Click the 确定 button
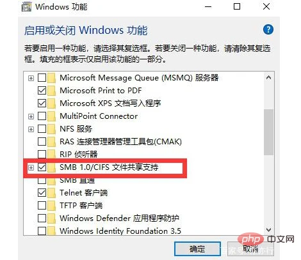Screen dimensions: 301x260 pos(197,249)
